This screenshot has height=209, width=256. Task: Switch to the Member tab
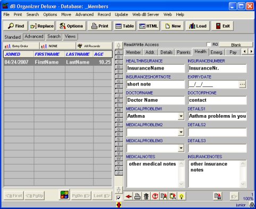point(133,53)
